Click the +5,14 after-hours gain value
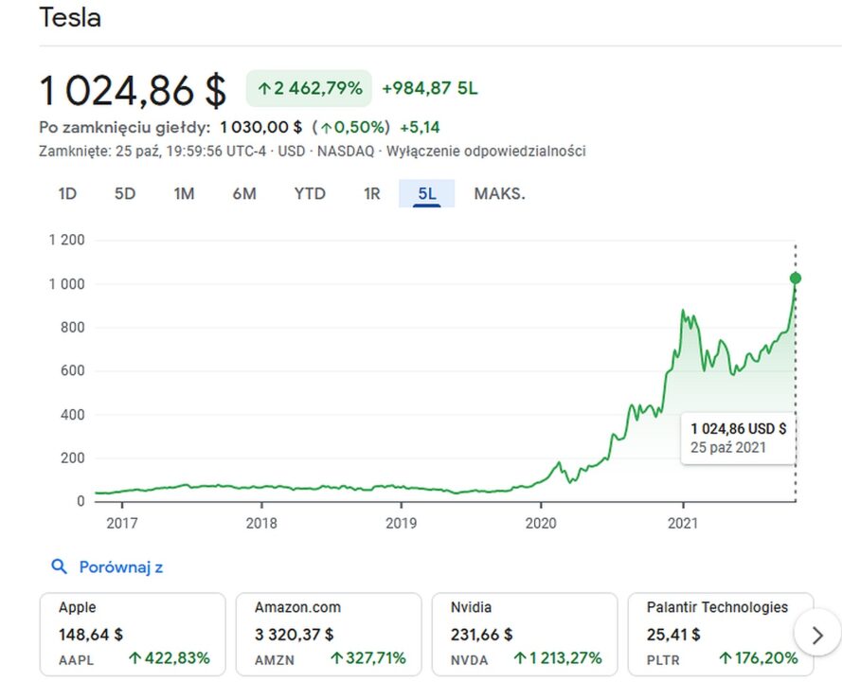 (x=420, y=127)
